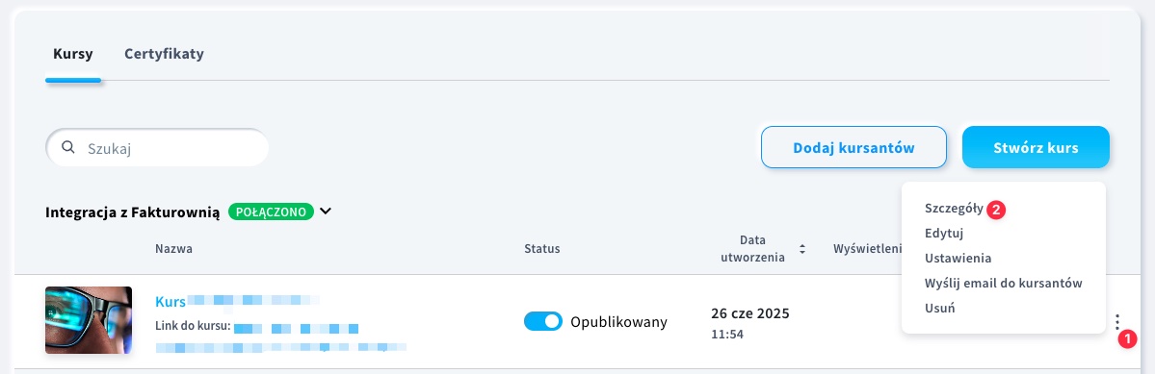
Task: Expand the Integracja z Fakturownią chevron
Action: (326, 212)
